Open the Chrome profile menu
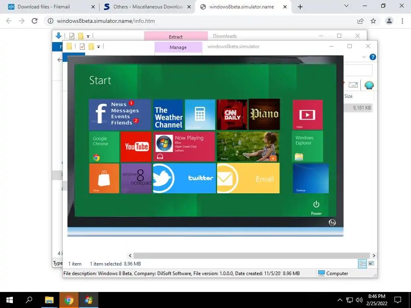Image resolution: width=411 pixels, height=308 pixels. 389,21
